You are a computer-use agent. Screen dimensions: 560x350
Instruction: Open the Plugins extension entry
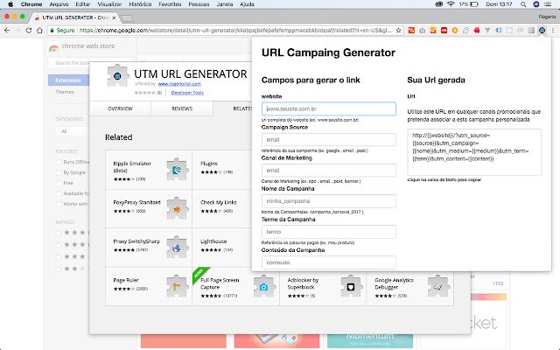(222, 170)
